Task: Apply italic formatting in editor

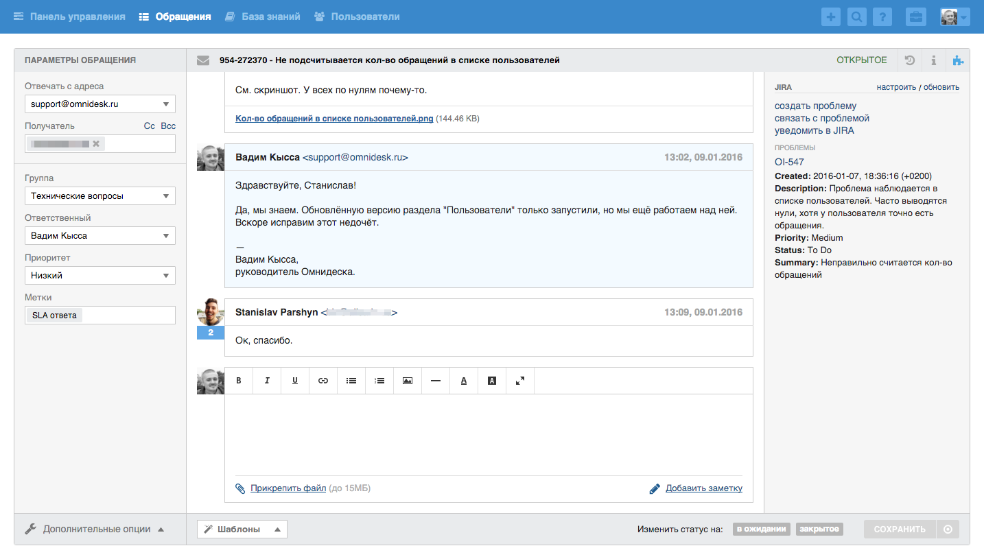Action: (x=267, y=381)
